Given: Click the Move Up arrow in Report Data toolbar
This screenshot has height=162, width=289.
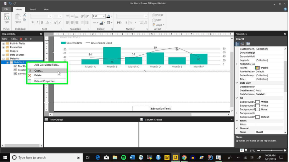Looking at the screenshot, I should [26, 39].
